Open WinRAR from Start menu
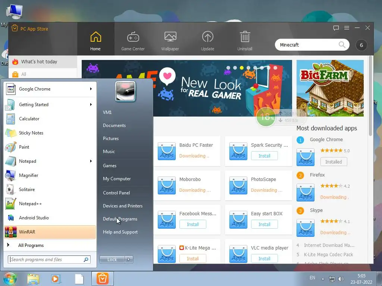This screenshot has width=382, height=286. point(50,232)
